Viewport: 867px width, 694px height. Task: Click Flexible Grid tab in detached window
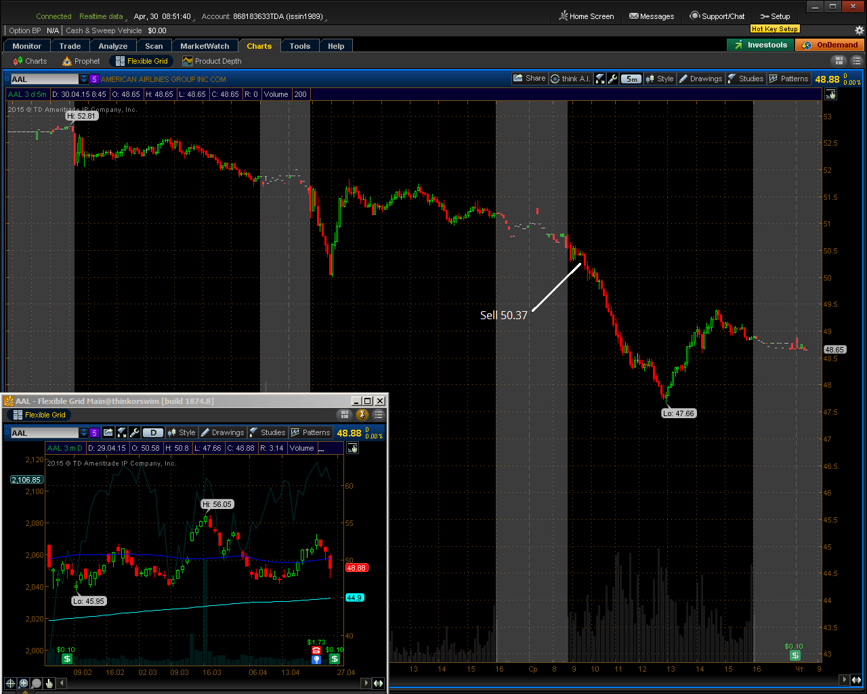[39, 415]
